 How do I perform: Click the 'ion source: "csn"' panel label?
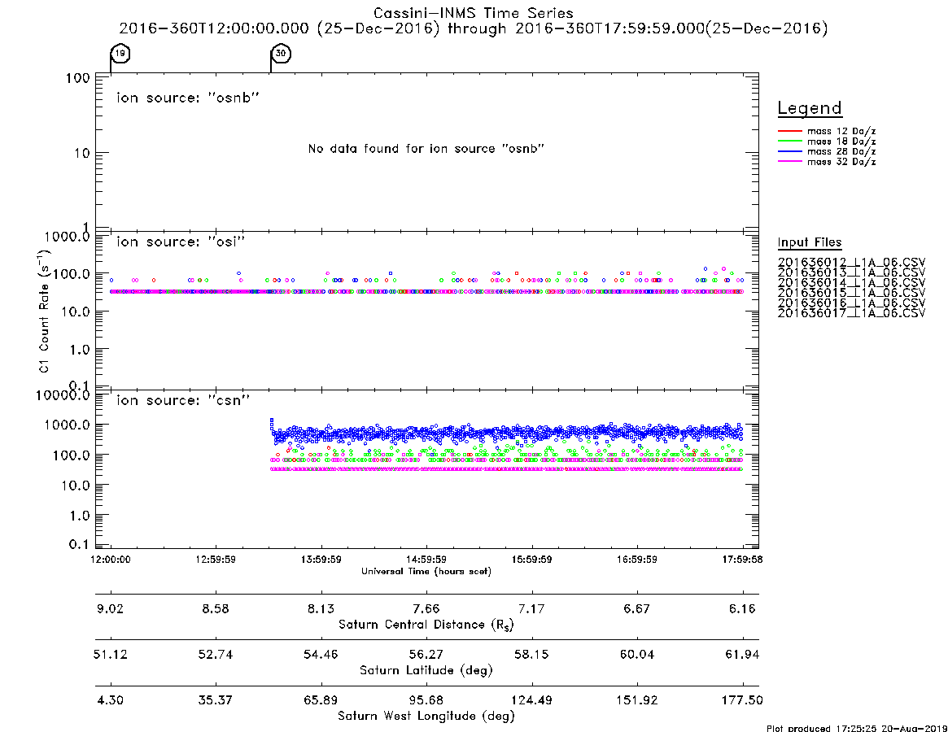(183, 400)
